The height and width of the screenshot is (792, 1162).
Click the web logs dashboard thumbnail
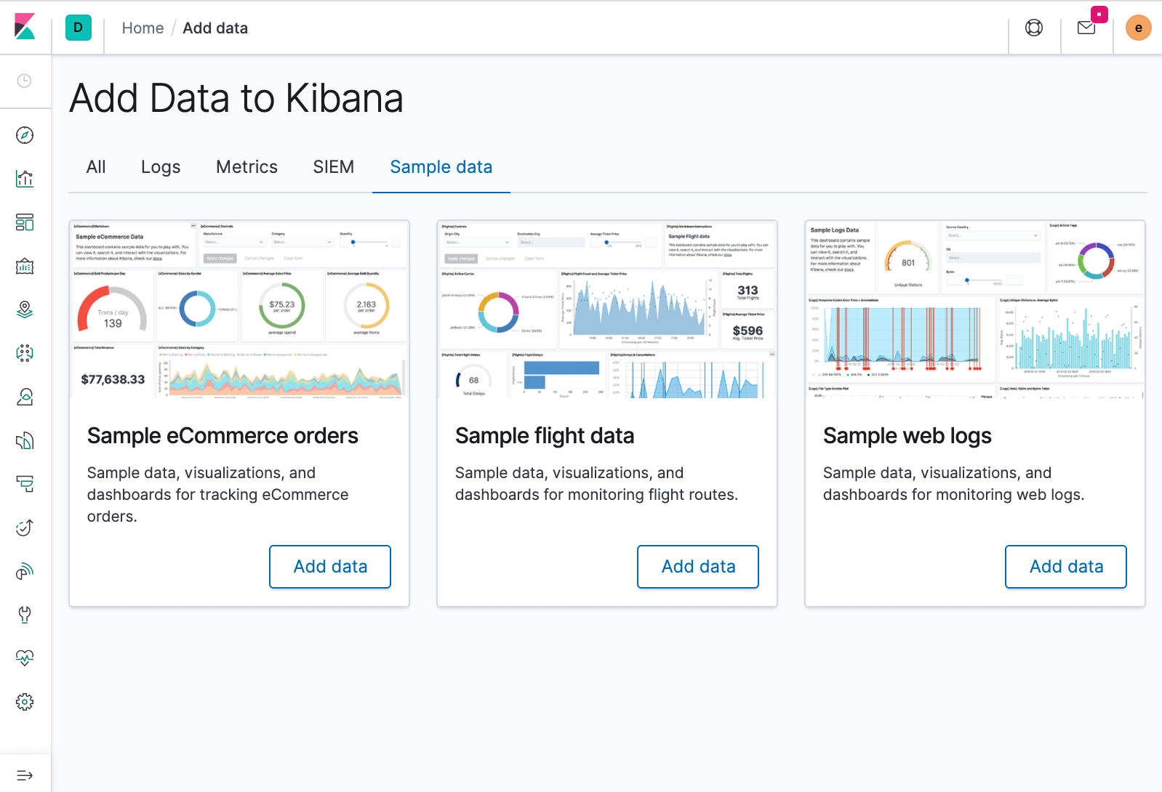point(975,309)
